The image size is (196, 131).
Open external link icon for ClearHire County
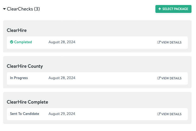159,78
